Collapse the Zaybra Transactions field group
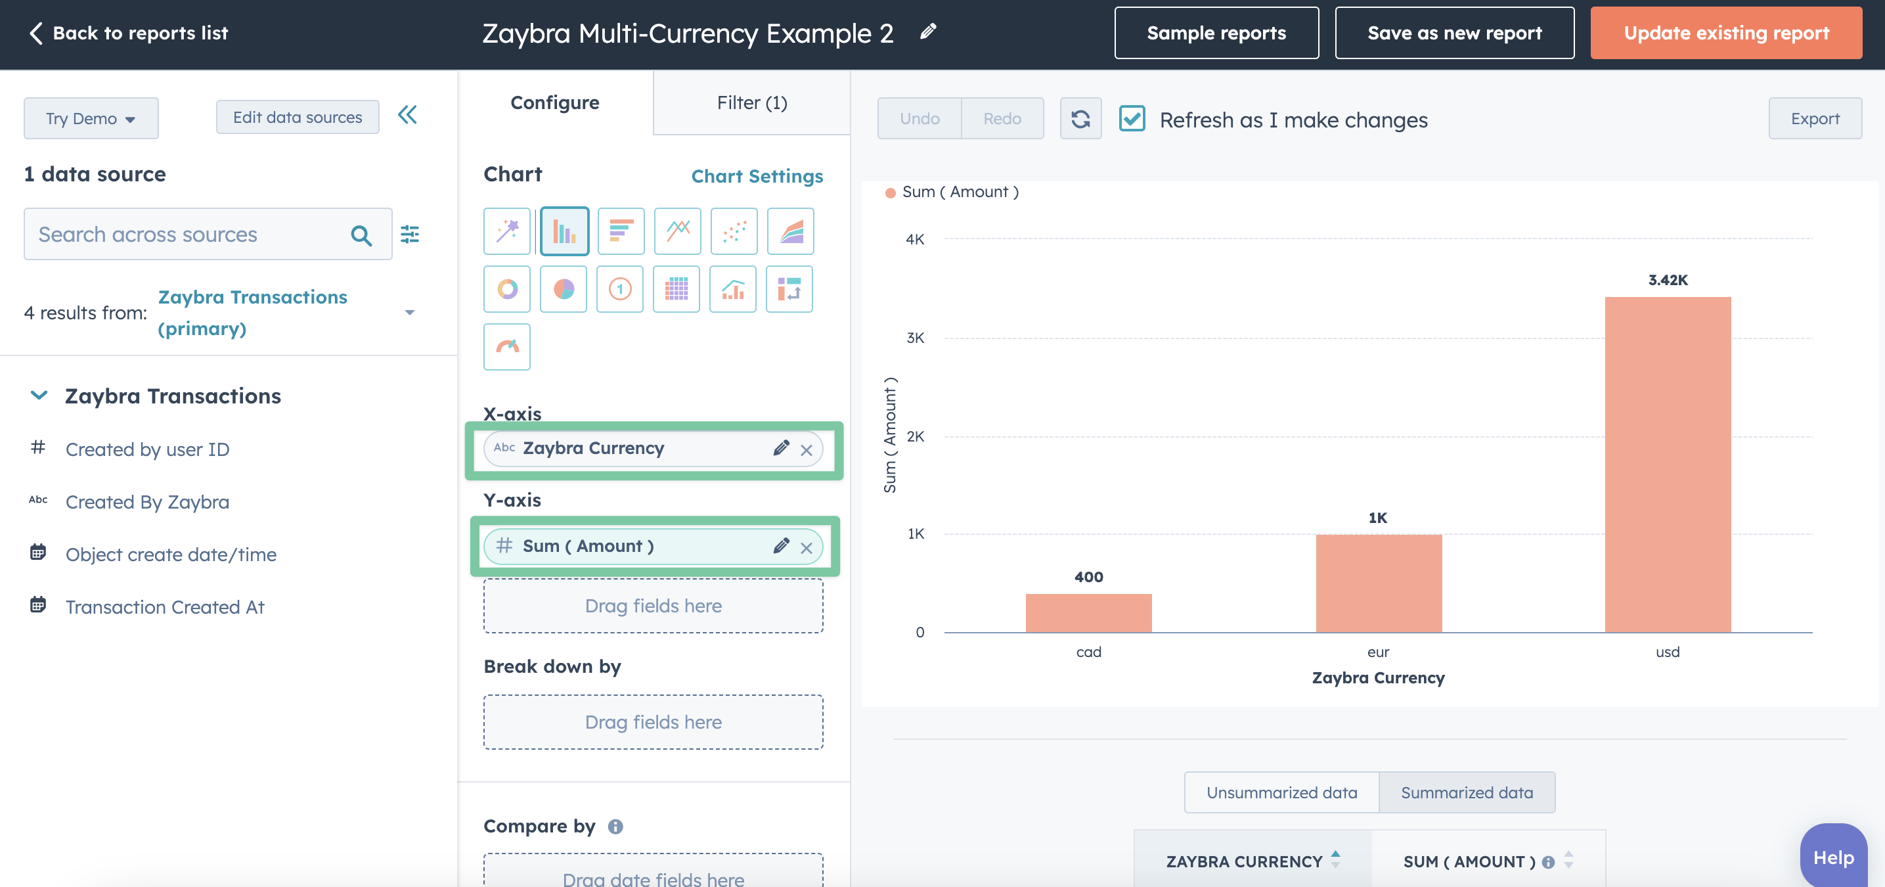Screen dimensions: 1885x887 (39, 396)
